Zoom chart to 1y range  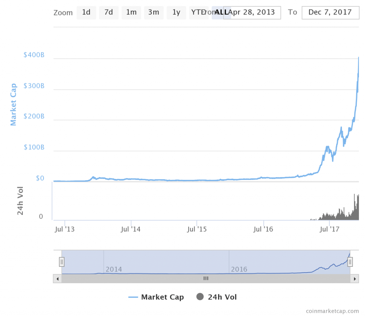point(176,12)
